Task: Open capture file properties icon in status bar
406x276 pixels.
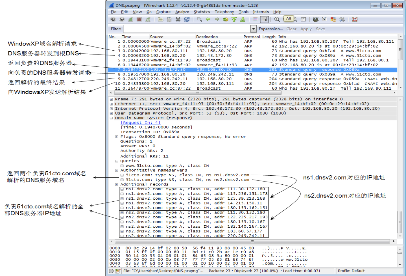Action: click(118, 271)
